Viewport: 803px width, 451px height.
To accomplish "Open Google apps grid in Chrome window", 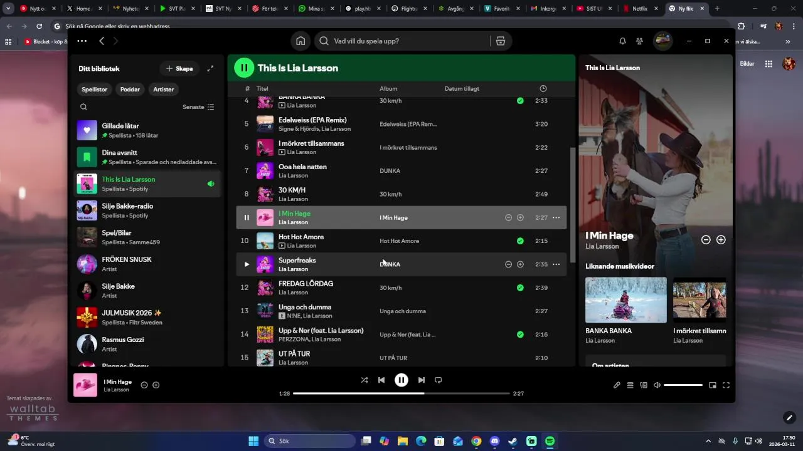I will tap(768, 64).
